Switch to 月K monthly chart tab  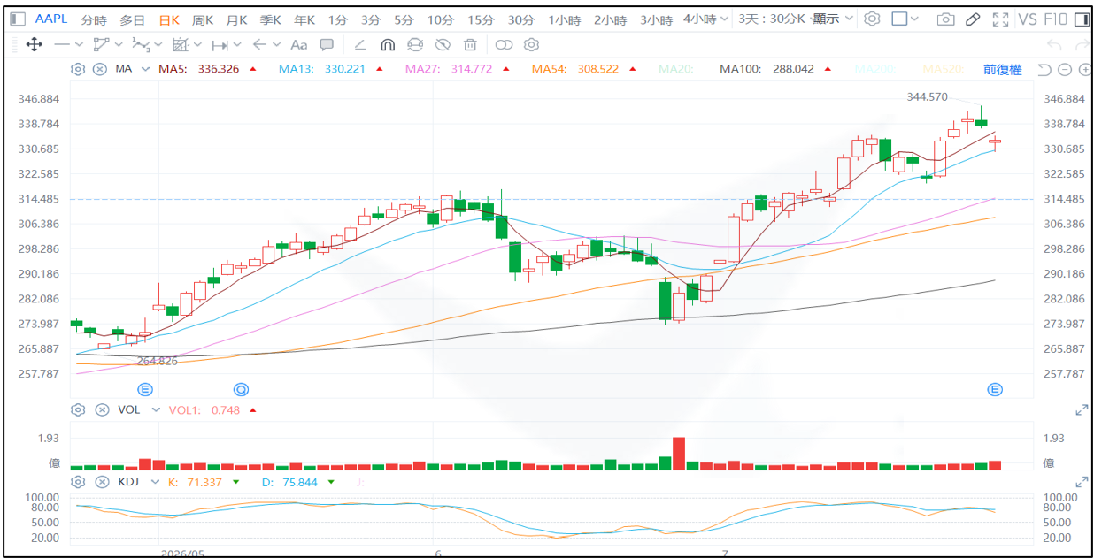[236, 19]
